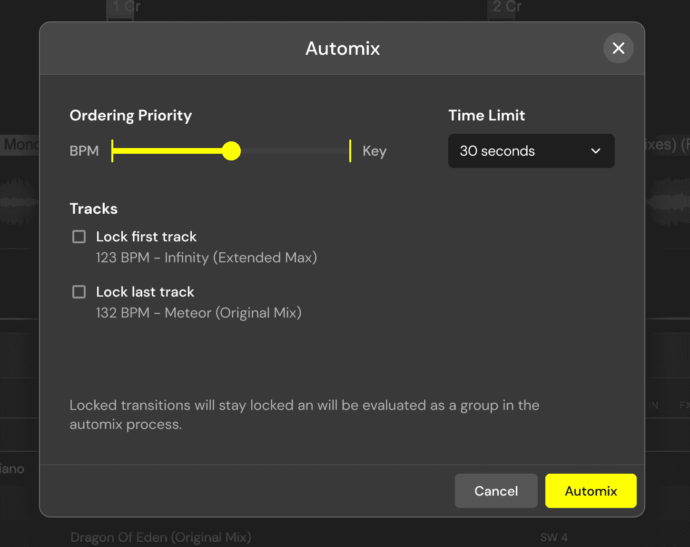The image size is (690, 547).
Task: Click the unfilled grey part of priority slider
Action: pyautogui.click(x=295, y=151)
